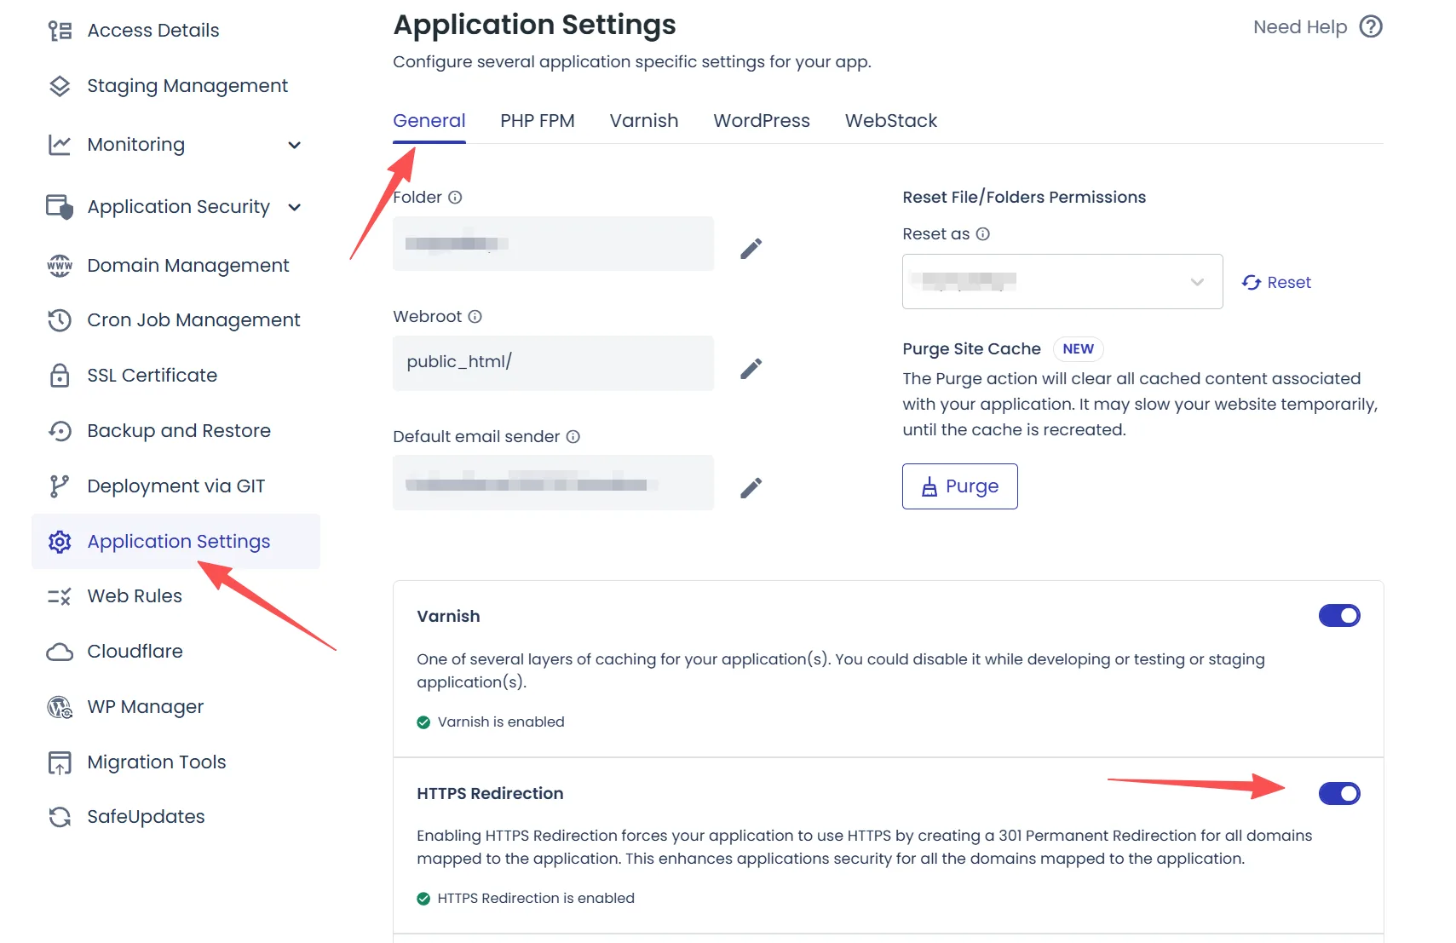Open the WebStack tab
The image size is (1456, 943).
[x=890, y=121]
